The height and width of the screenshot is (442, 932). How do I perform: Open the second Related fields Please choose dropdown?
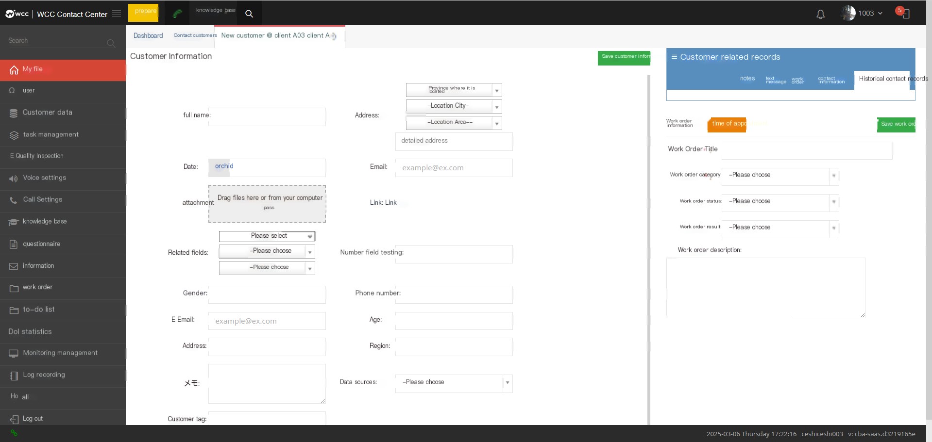click(x=267, y=251)
